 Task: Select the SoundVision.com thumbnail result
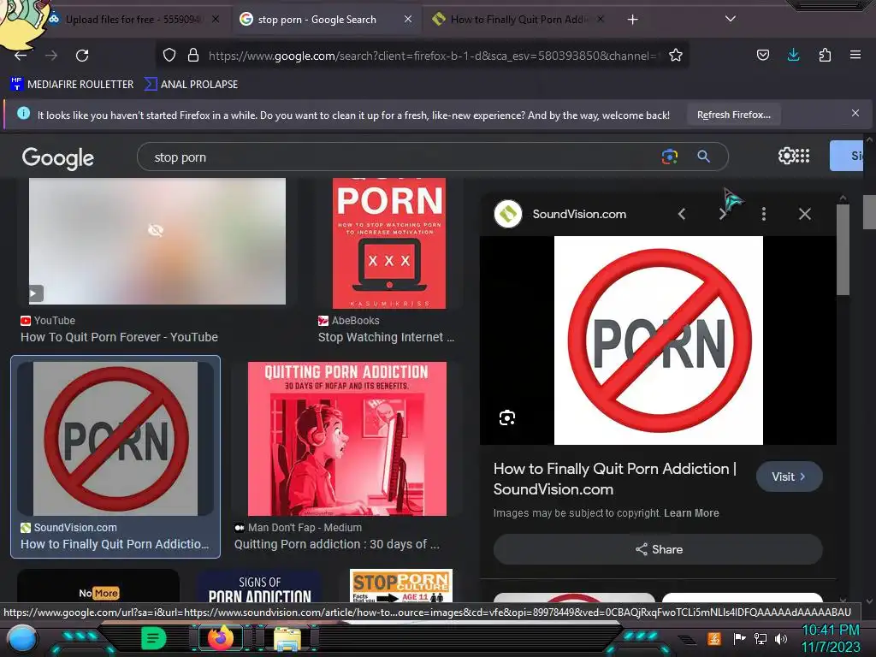point(115,439)
